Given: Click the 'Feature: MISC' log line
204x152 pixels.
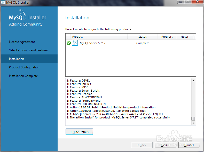Looking at the screenshot, I should 77,87.
